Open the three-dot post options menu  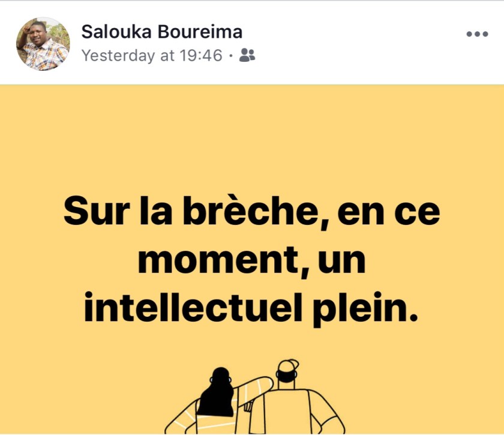click(478, 34)
